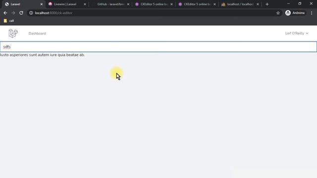
Task: Open the Dashboard link
Action: pos(37,34)
